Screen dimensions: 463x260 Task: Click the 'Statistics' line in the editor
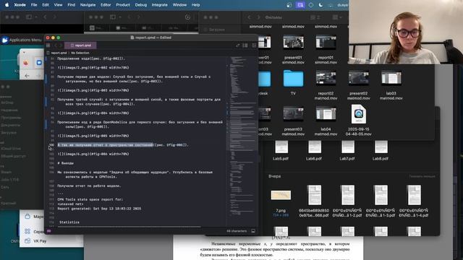tap(69, 222)
